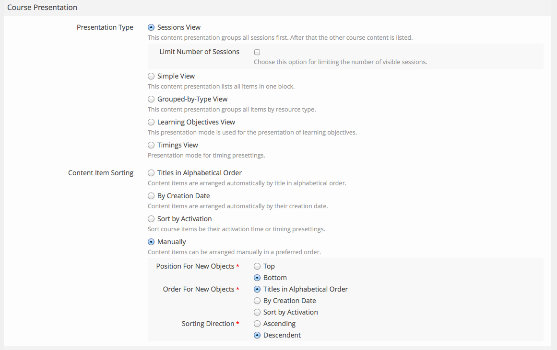Select By Creation Date content sorting
Screen dimensions: 557x350
click(x=151, y=196)
